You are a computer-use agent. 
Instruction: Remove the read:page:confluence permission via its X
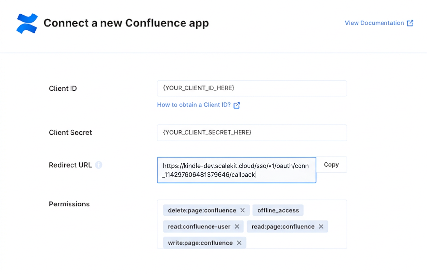(321, 226)
